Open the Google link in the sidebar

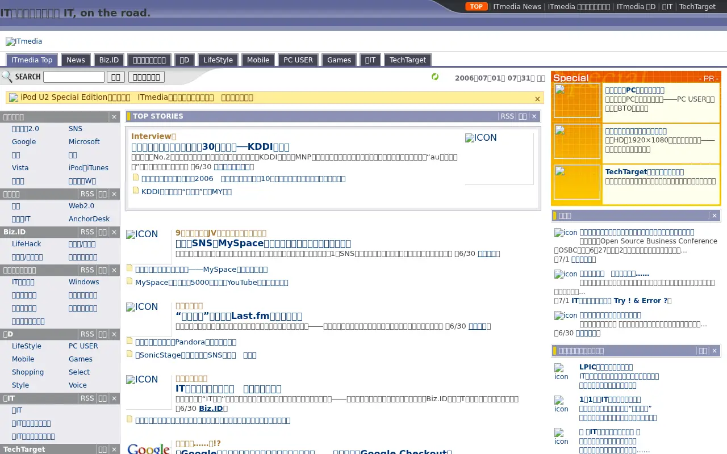[24, 142]
